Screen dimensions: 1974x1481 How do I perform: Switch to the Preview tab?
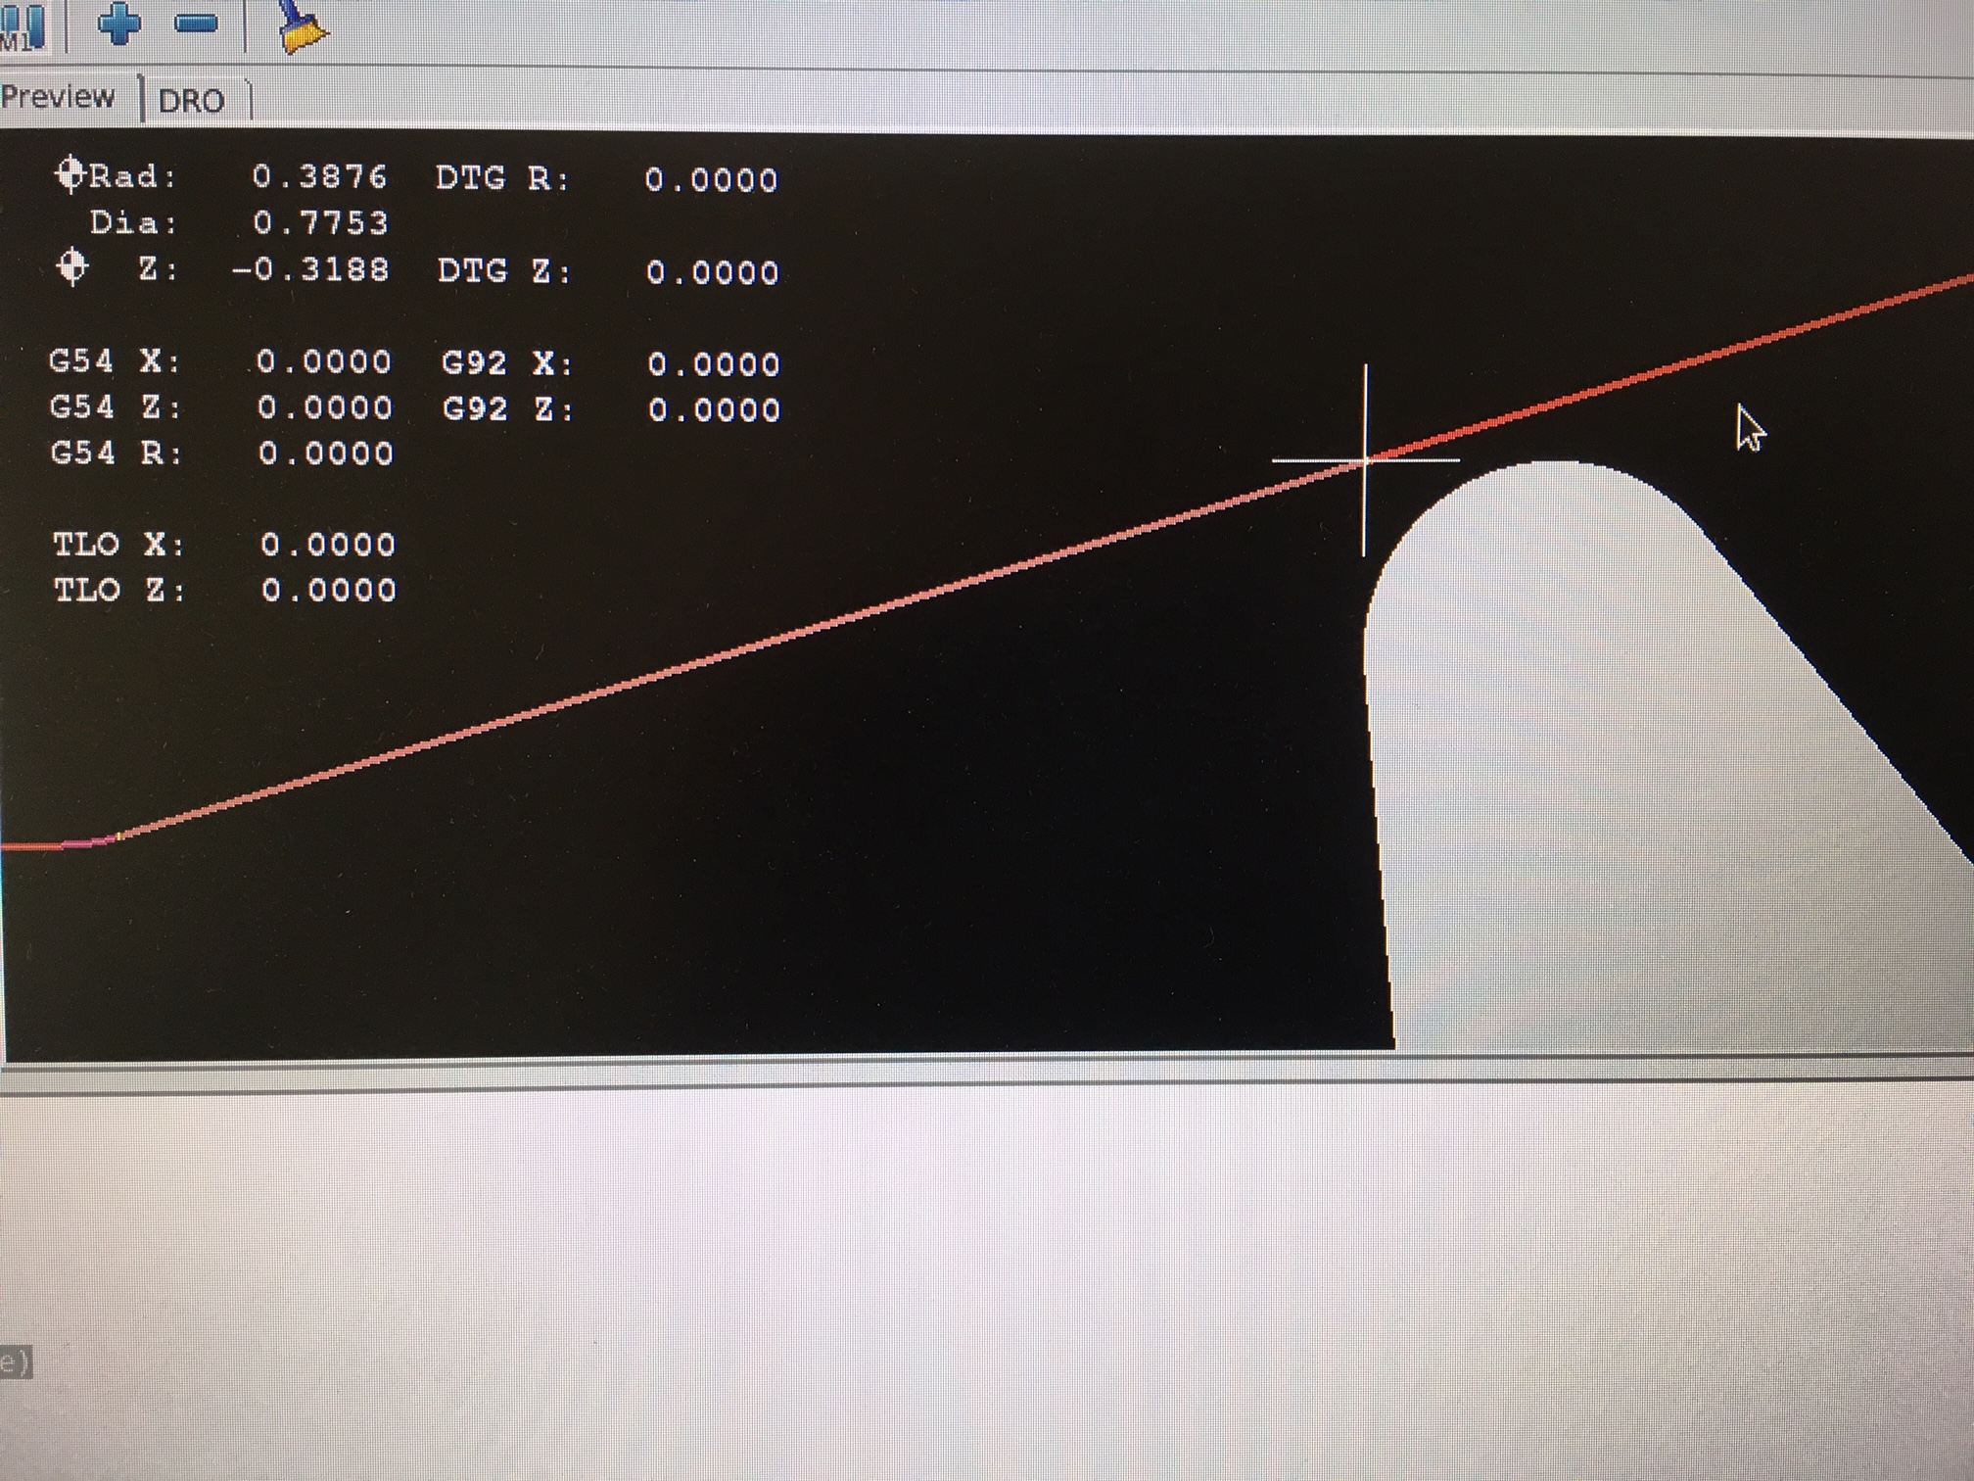58,97
